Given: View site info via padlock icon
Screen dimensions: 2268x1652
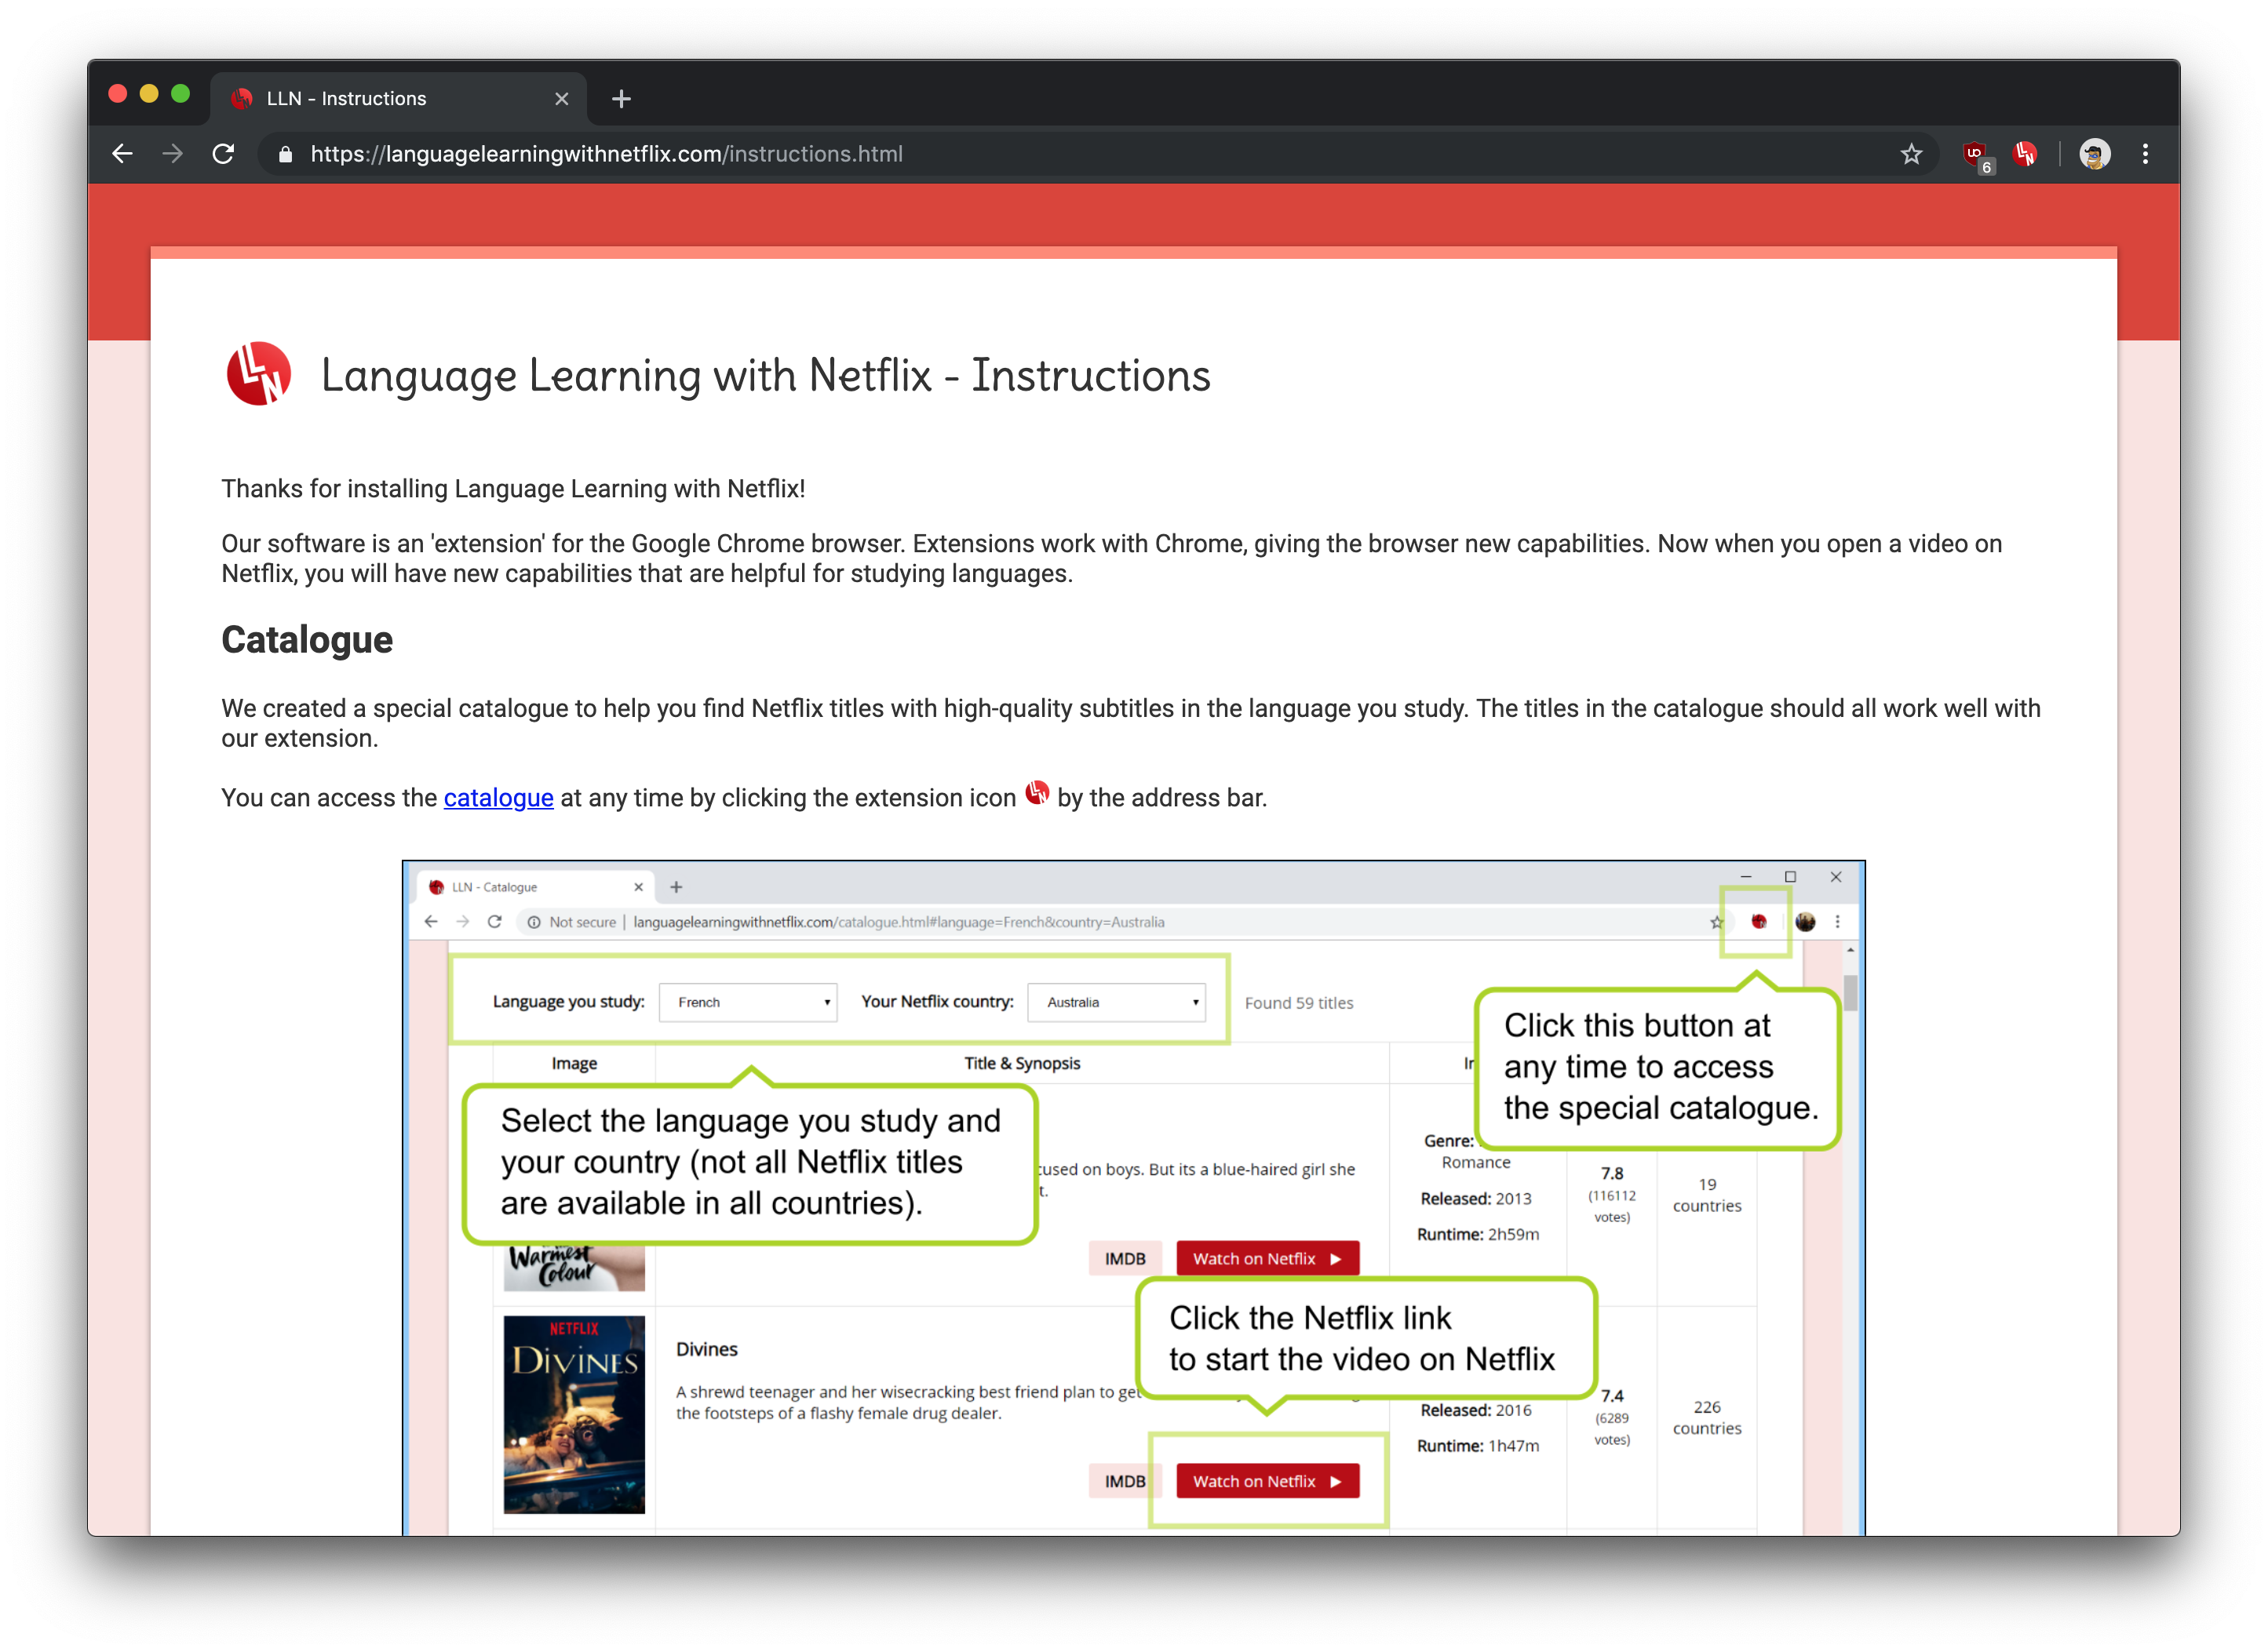Looking at the screenshot, I should [285, 154].
